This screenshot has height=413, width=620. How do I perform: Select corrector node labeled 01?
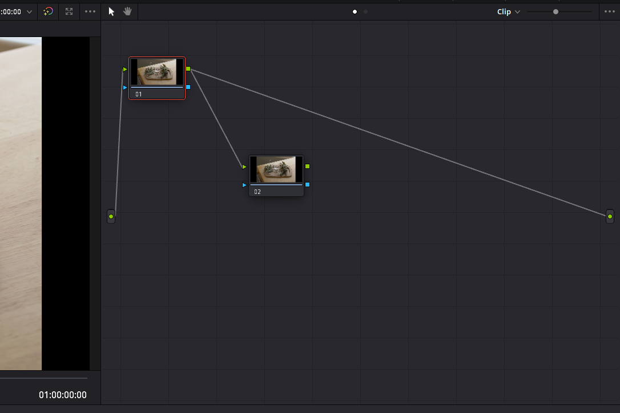coord(157,77)
